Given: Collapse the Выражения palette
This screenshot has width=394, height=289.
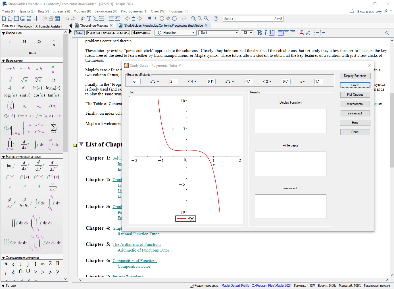Looking at the screenshot, I should [3, 61].
